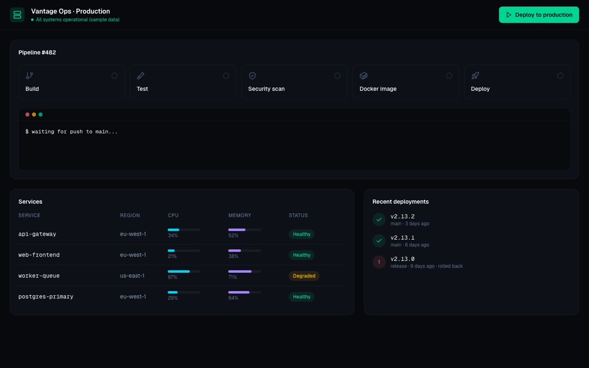Click the v2.13.0 failed alert icon
The width and height of the screenshot is (589, 368).
[379, 262]
